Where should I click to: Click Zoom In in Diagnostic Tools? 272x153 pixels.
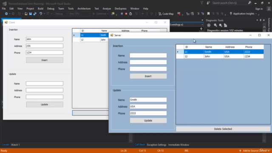coord(215,25)
